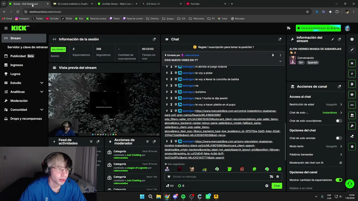
Task: Send message with the green Chat button
Action: [x=277, y=186]
